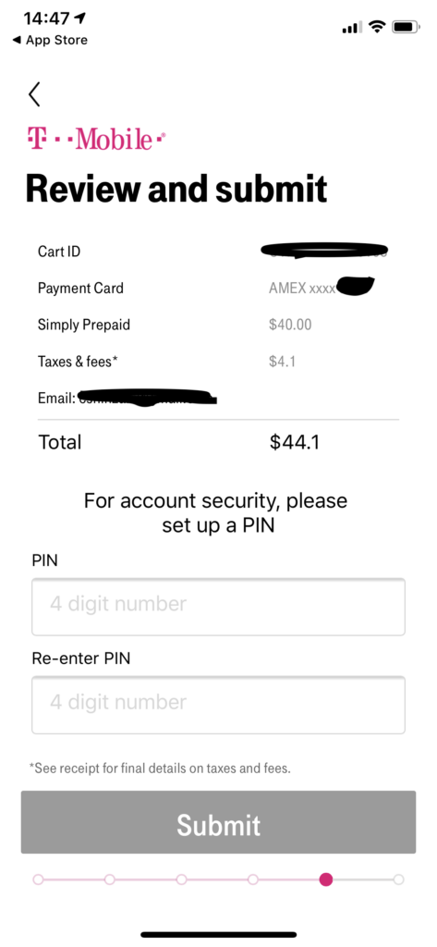
Task: Select the last progress step dot
Action: (398, 879)
